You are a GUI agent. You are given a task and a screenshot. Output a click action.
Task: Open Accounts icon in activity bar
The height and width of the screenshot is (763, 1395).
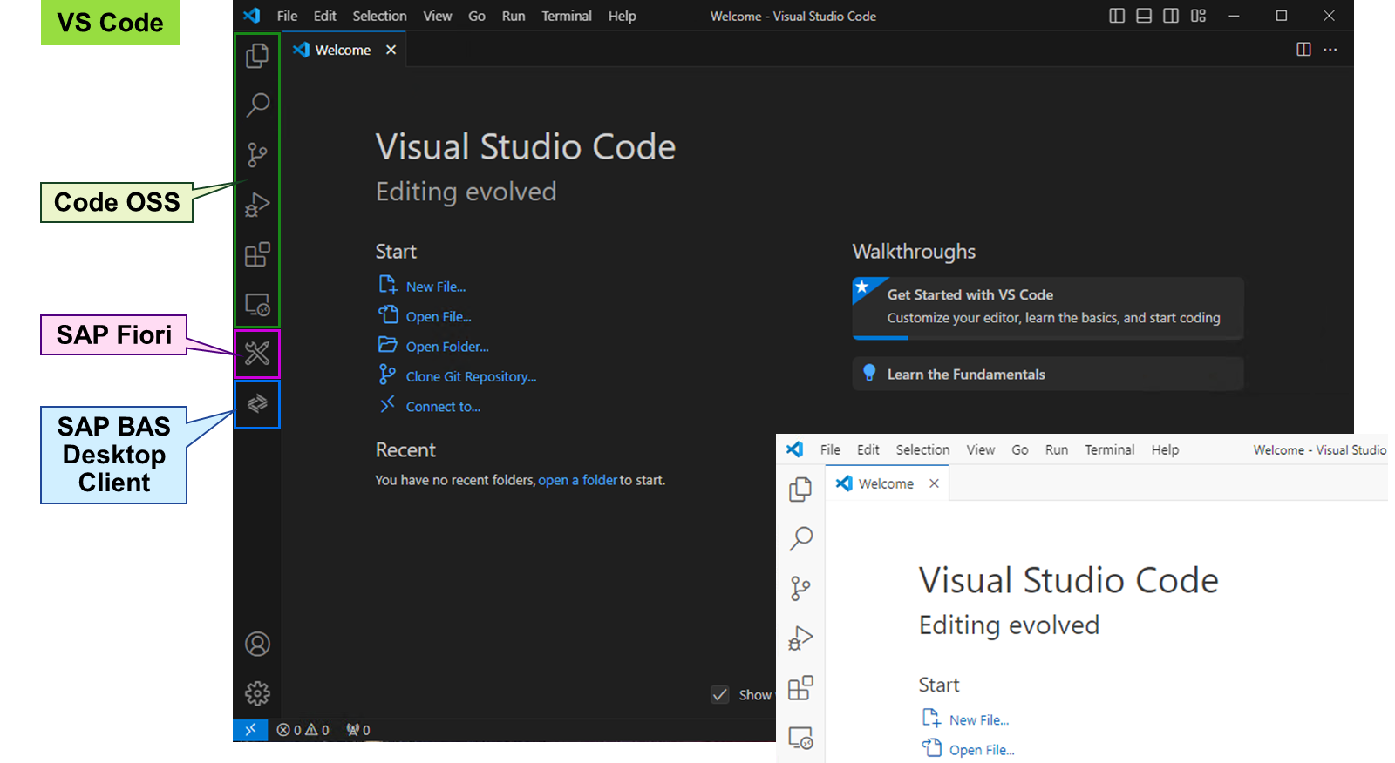tap(257, 644)
